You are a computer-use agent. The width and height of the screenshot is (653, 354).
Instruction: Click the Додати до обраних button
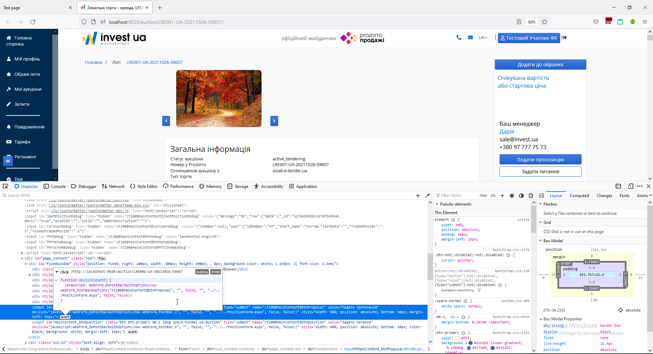coord(540,65)
